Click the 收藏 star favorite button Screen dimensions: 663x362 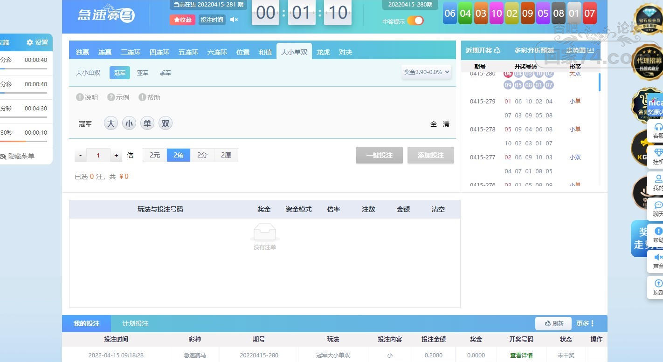(182, 20)
